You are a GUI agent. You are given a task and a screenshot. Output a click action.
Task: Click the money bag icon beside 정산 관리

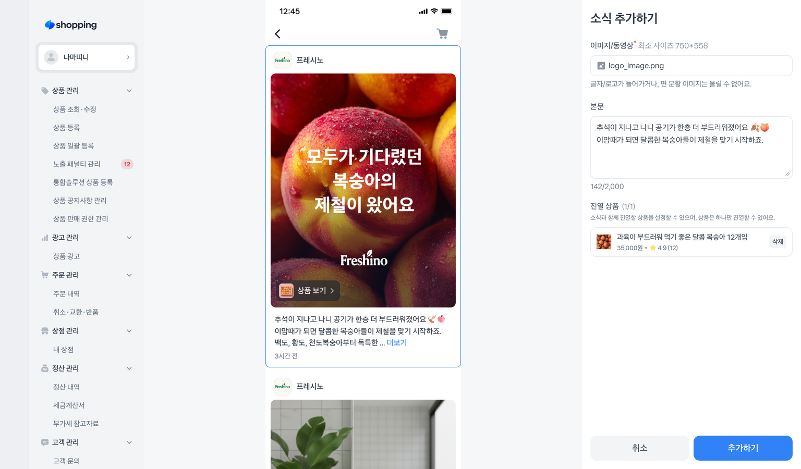[x=45, y=368]
